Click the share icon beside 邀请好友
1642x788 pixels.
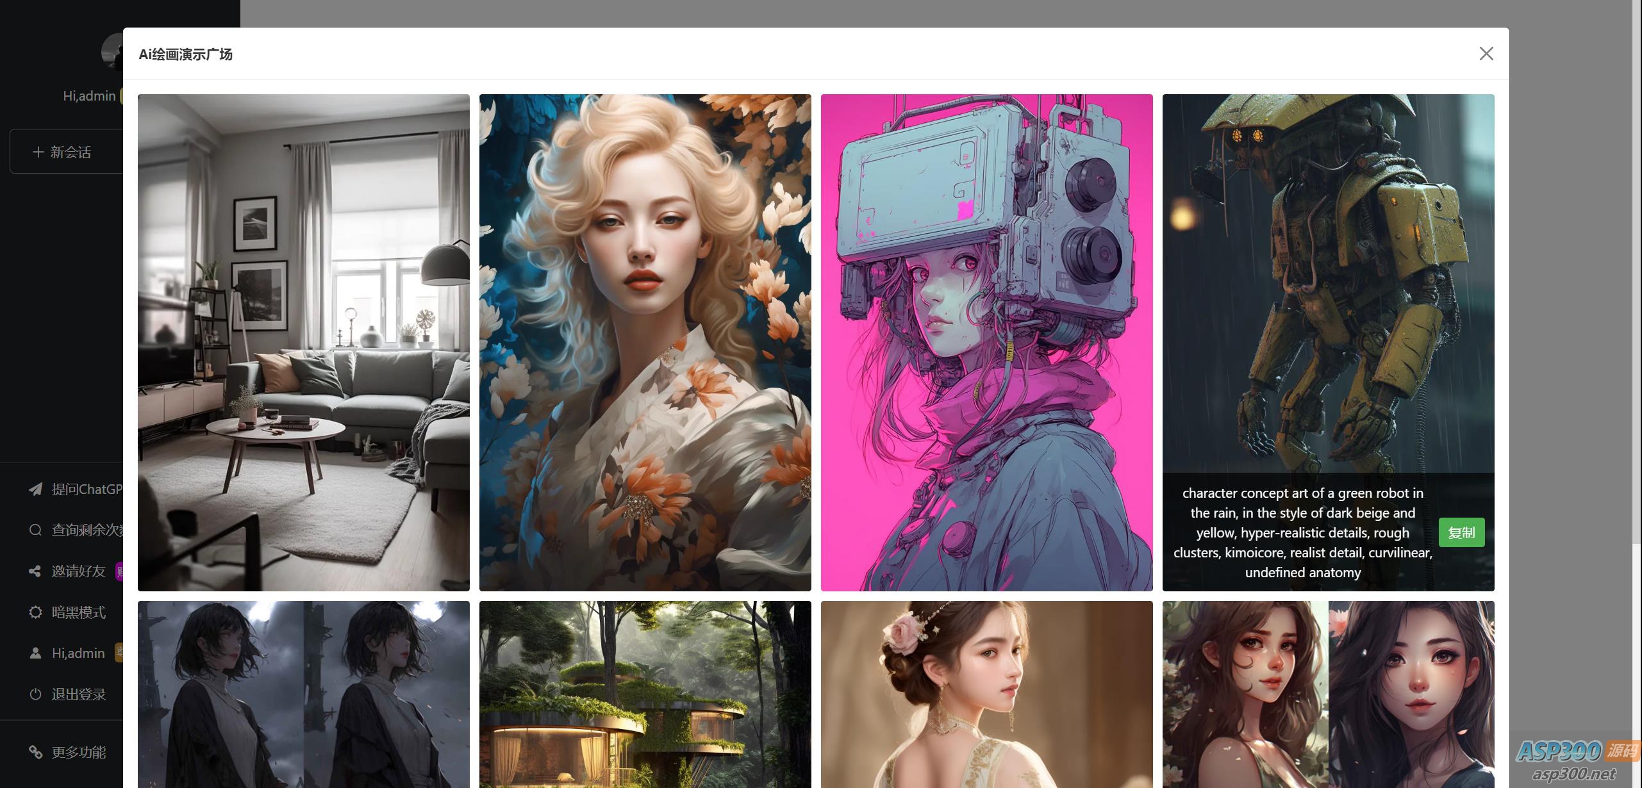point(35,571)
